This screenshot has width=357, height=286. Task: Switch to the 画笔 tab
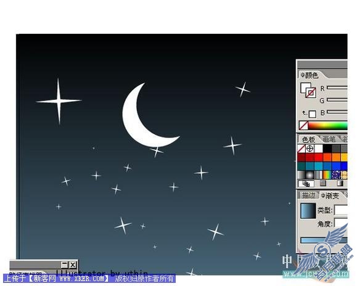[329, 139]
